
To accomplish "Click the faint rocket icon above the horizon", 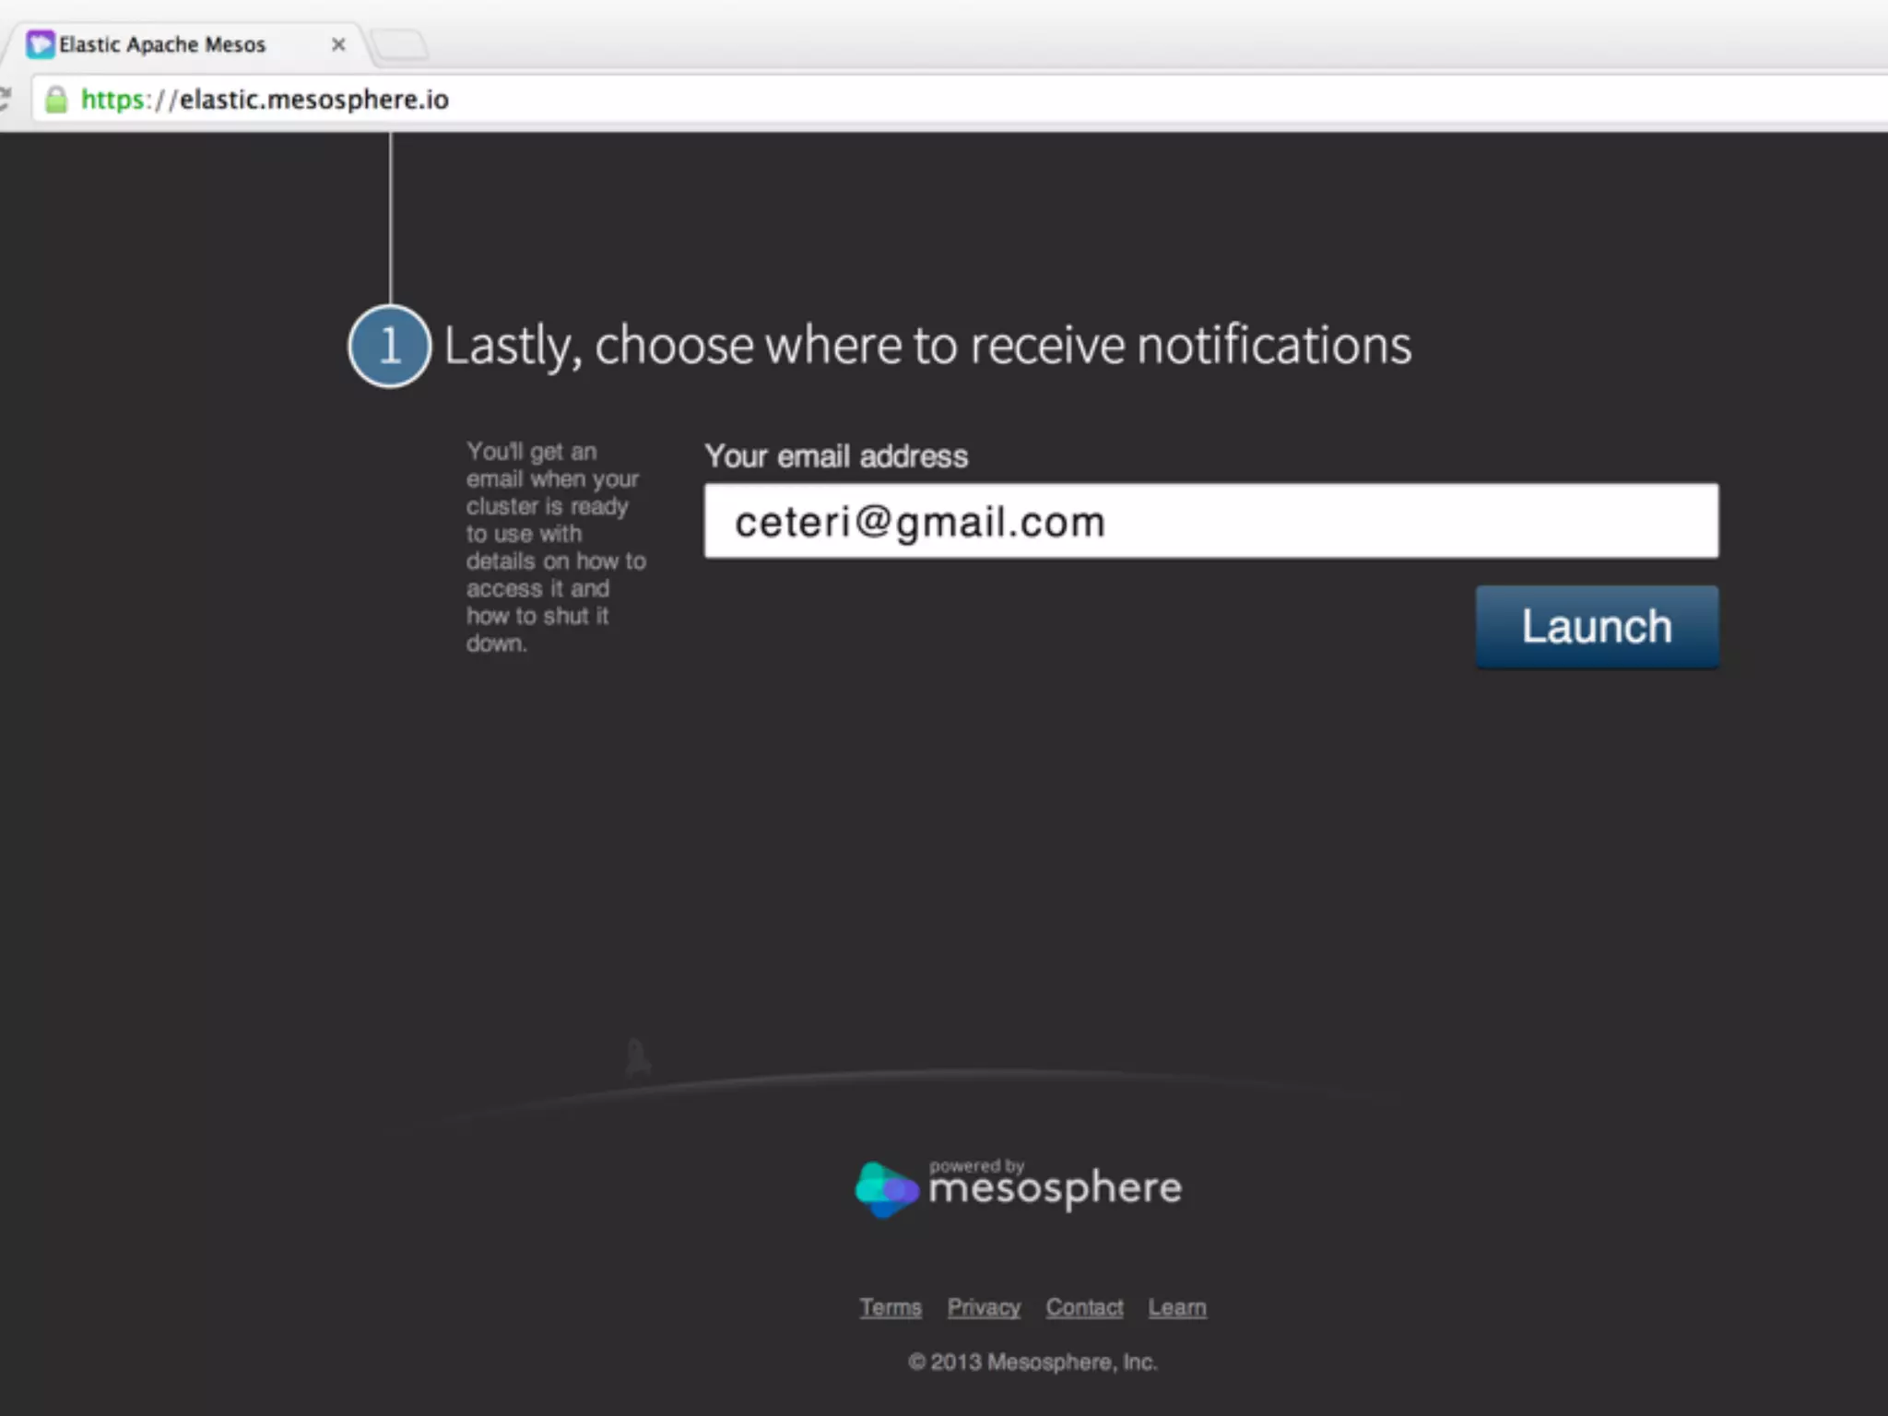I will 637,1057.
